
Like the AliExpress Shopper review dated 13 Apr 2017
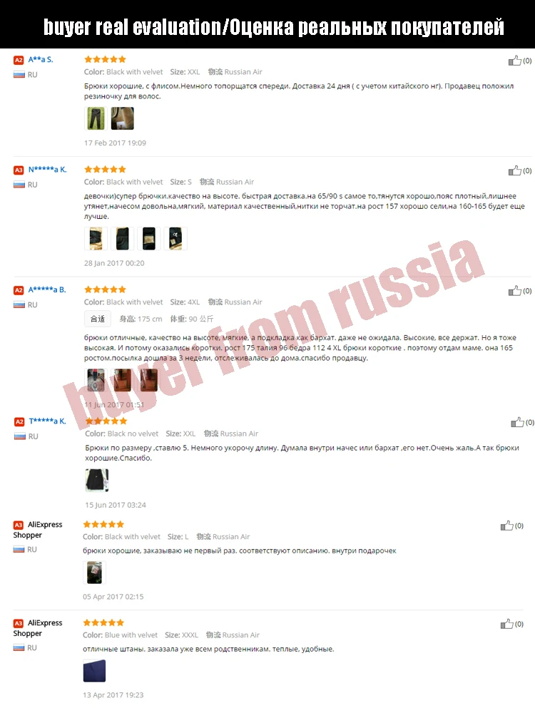coord(507,624)
